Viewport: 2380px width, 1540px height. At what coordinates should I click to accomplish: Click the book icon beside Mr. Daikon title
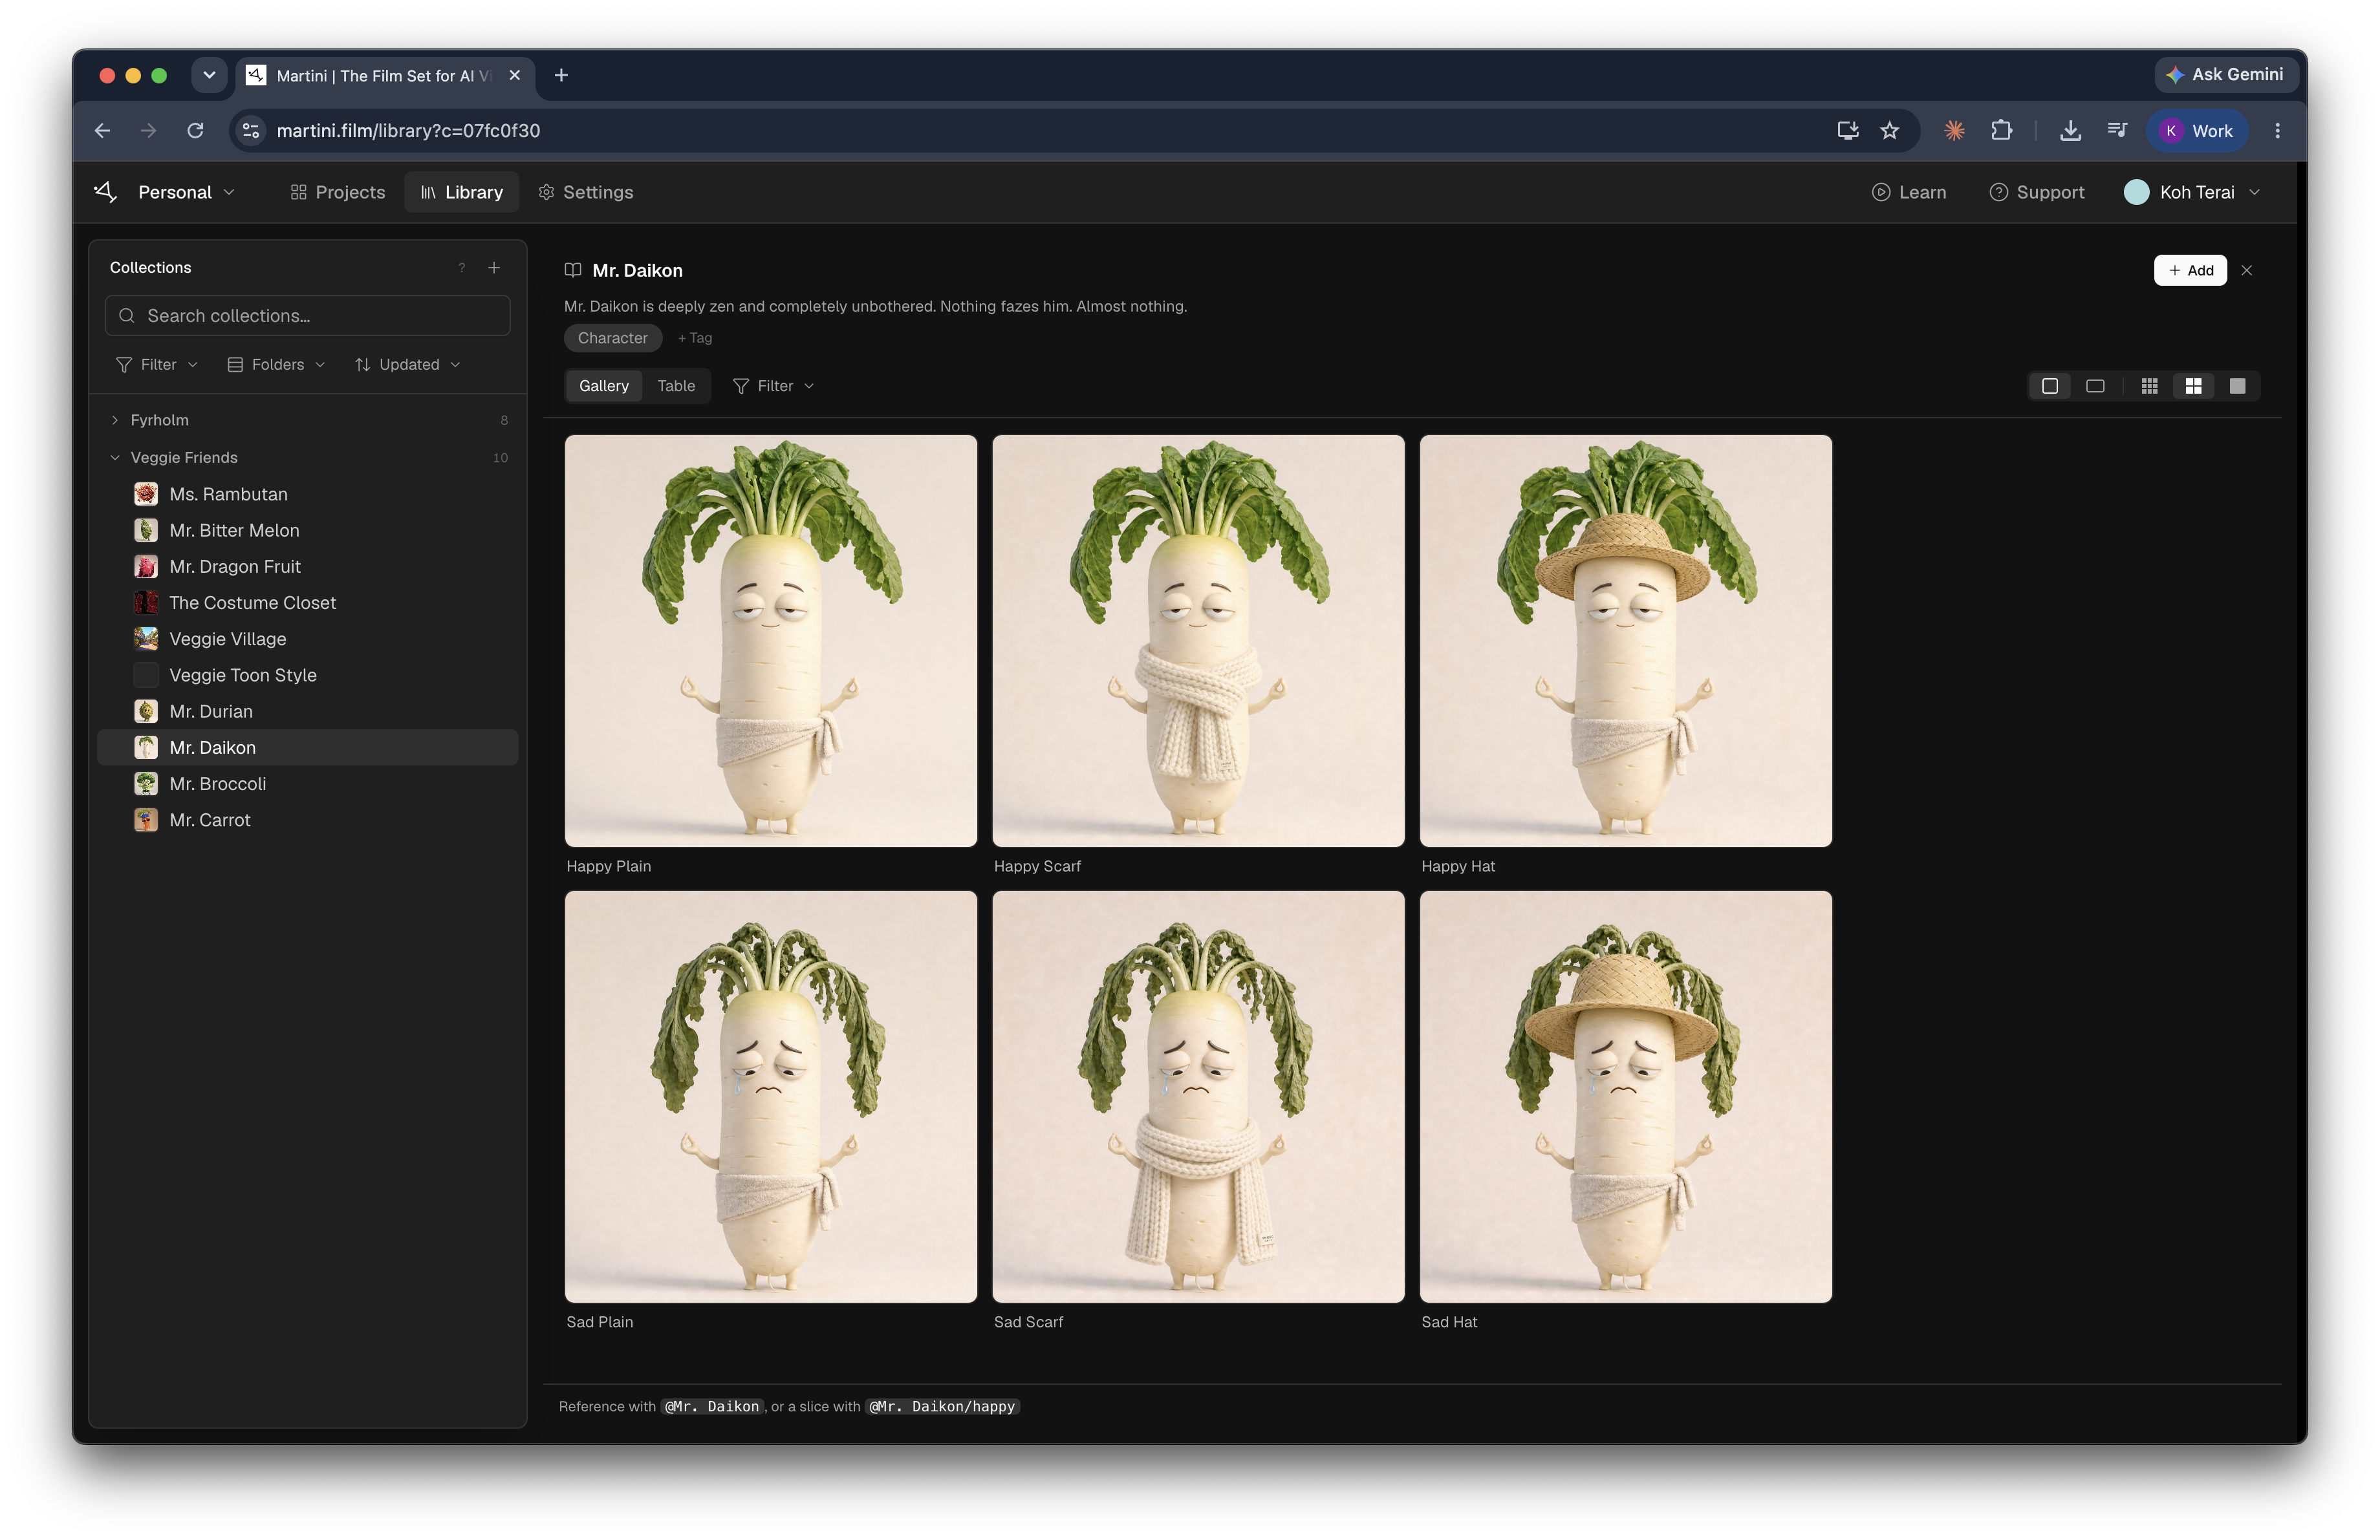coord(573,270)
